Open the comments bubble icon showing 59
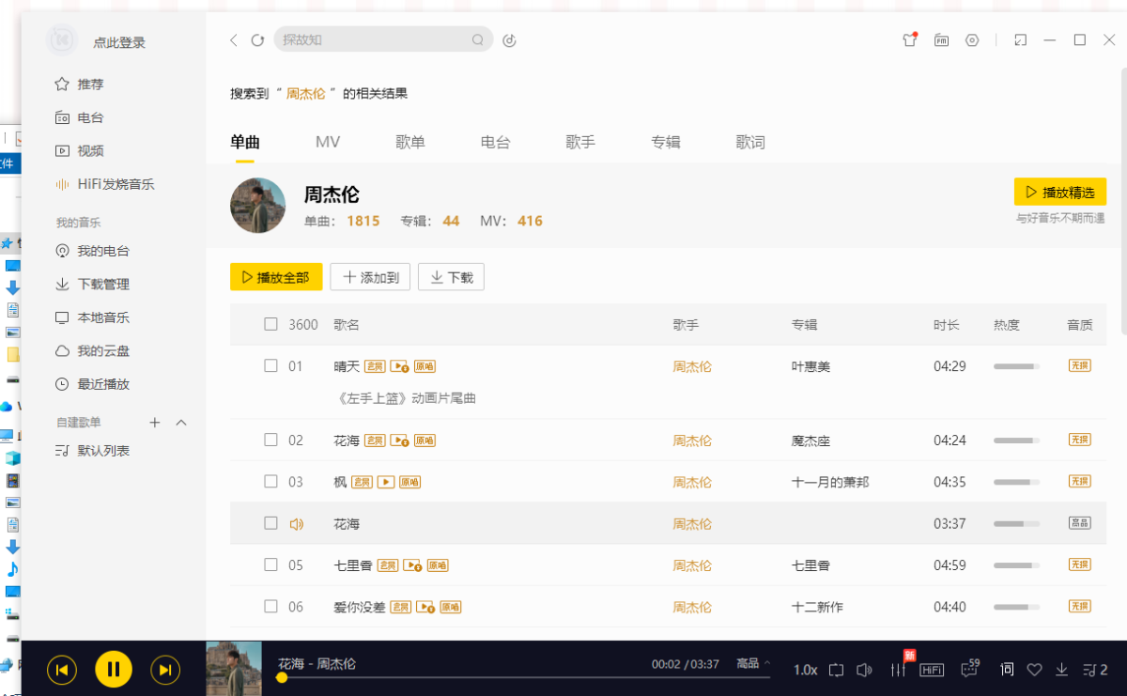This screenshot has width=1127, height=696. [968, 670]
